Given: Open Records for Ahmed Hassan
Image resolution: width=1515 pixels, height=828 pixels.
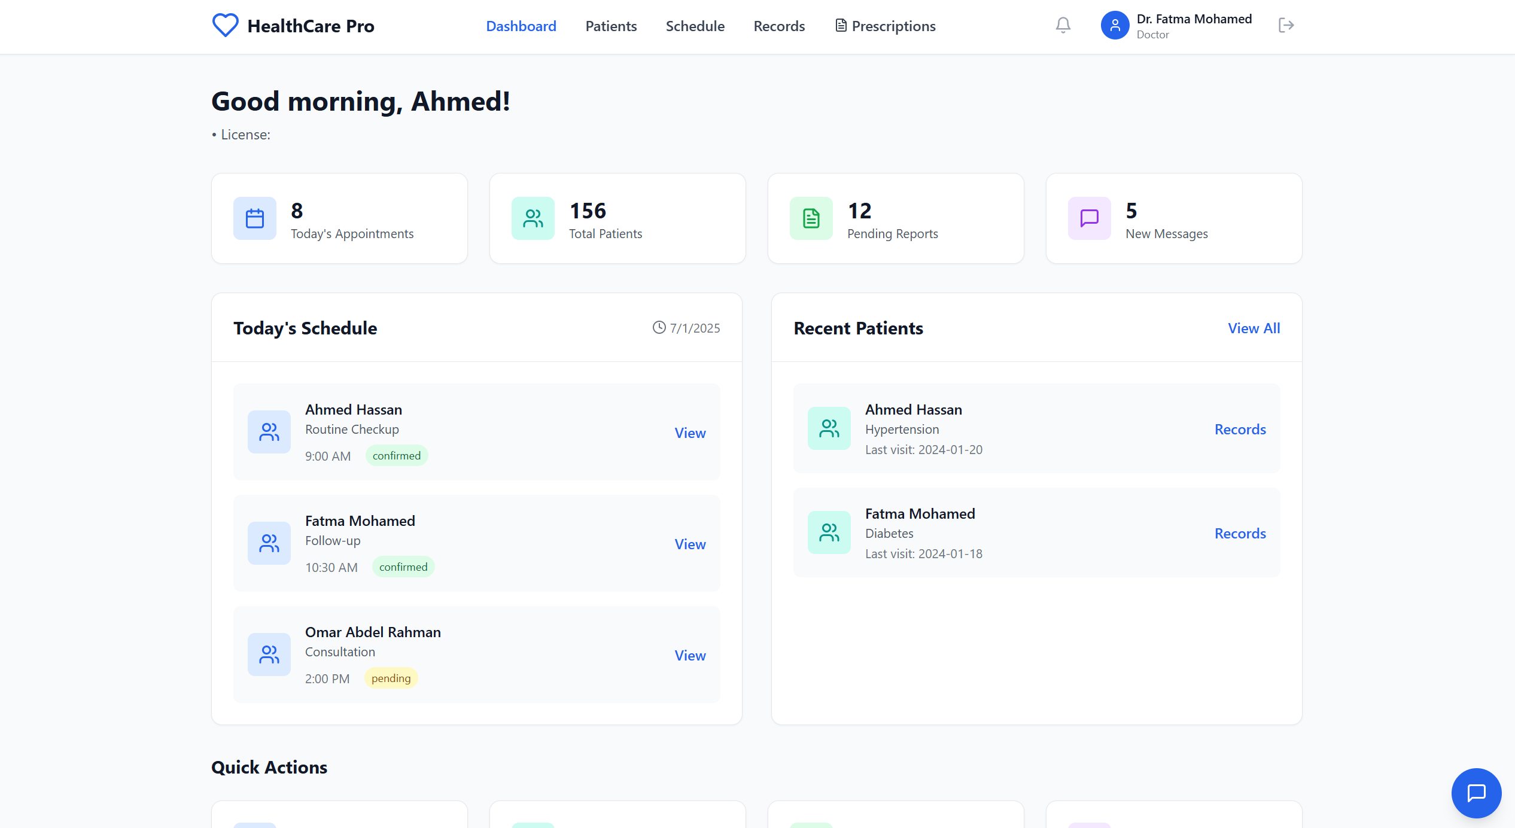Looking at the screenshot, I should pyautogui.click(x=1240, y=429).
